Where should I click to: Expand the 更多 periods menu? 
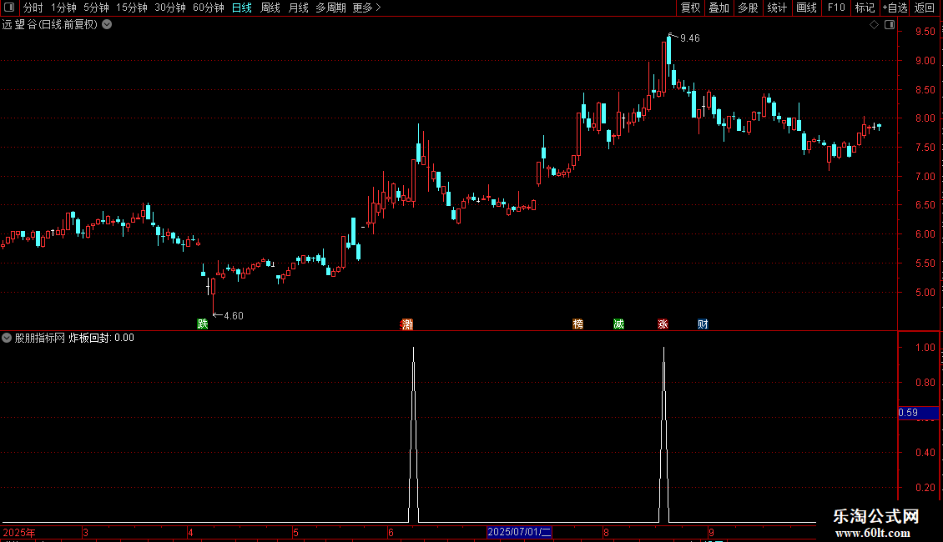[366, 8]
